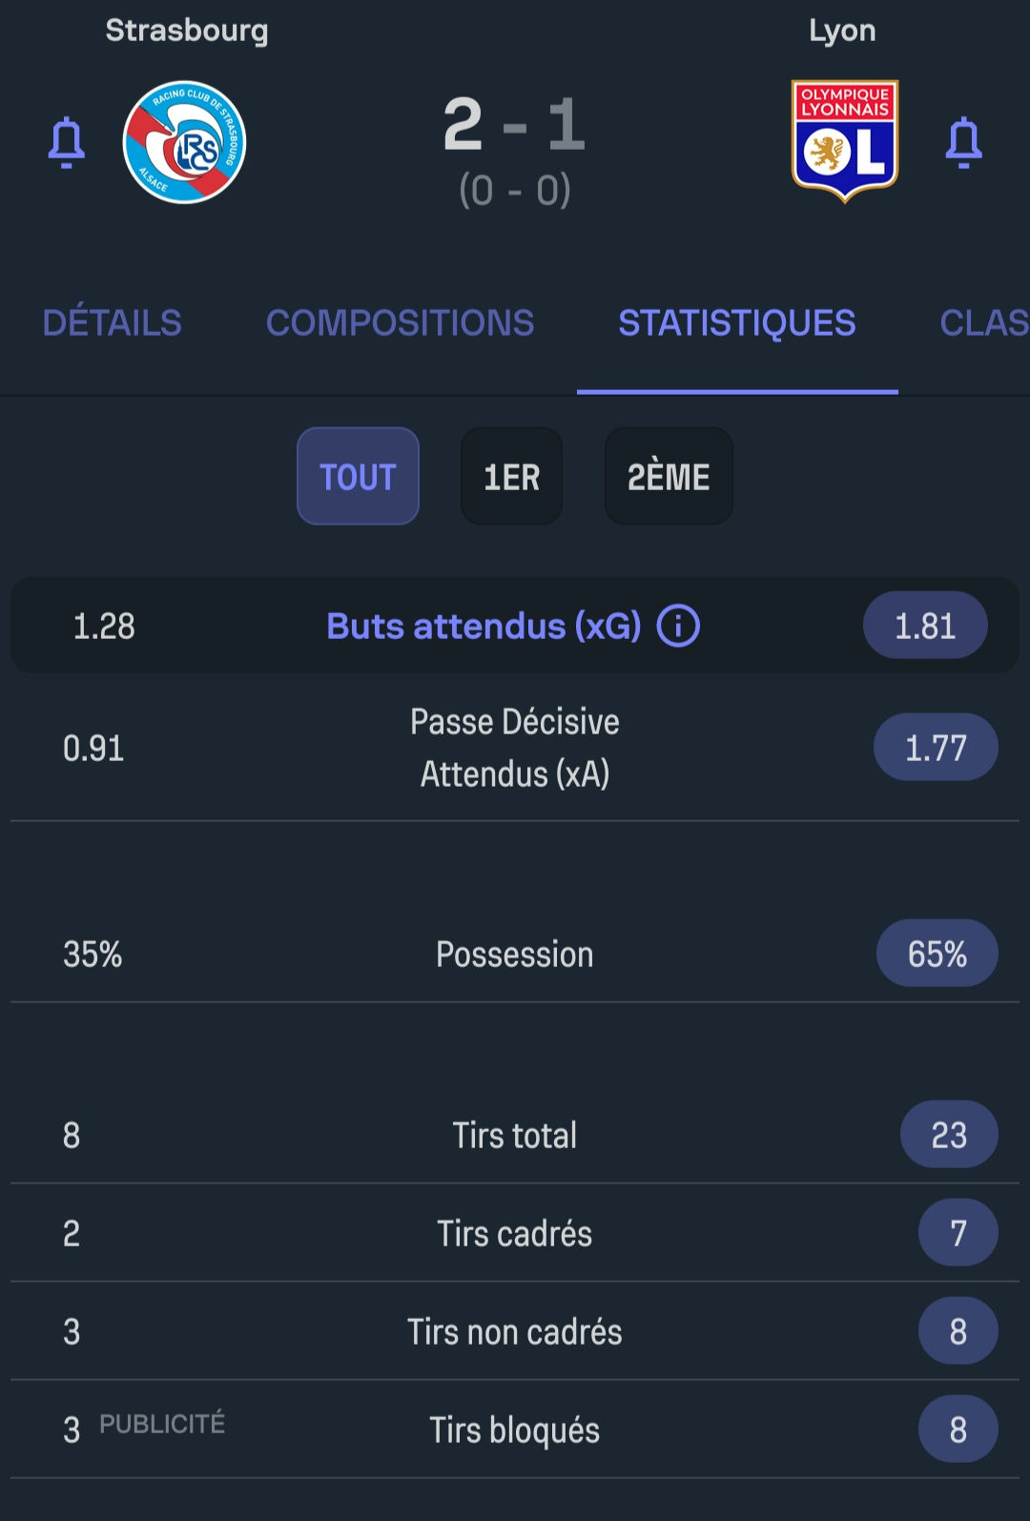Select 2ÈME half filter

669,476
